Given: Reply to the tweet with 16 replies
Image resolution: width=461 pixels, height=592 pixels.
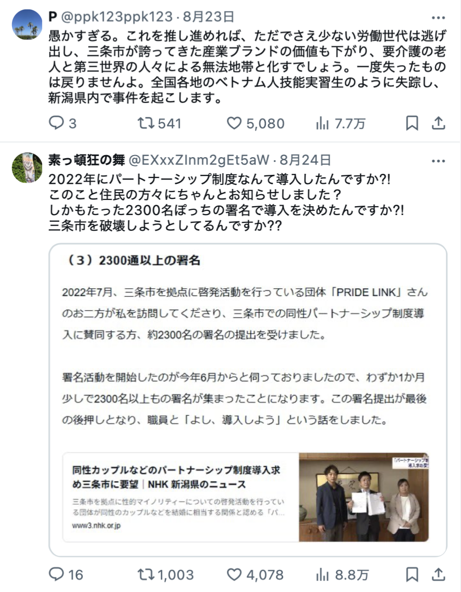Looking at the screenshot, I should pos(66,575).
